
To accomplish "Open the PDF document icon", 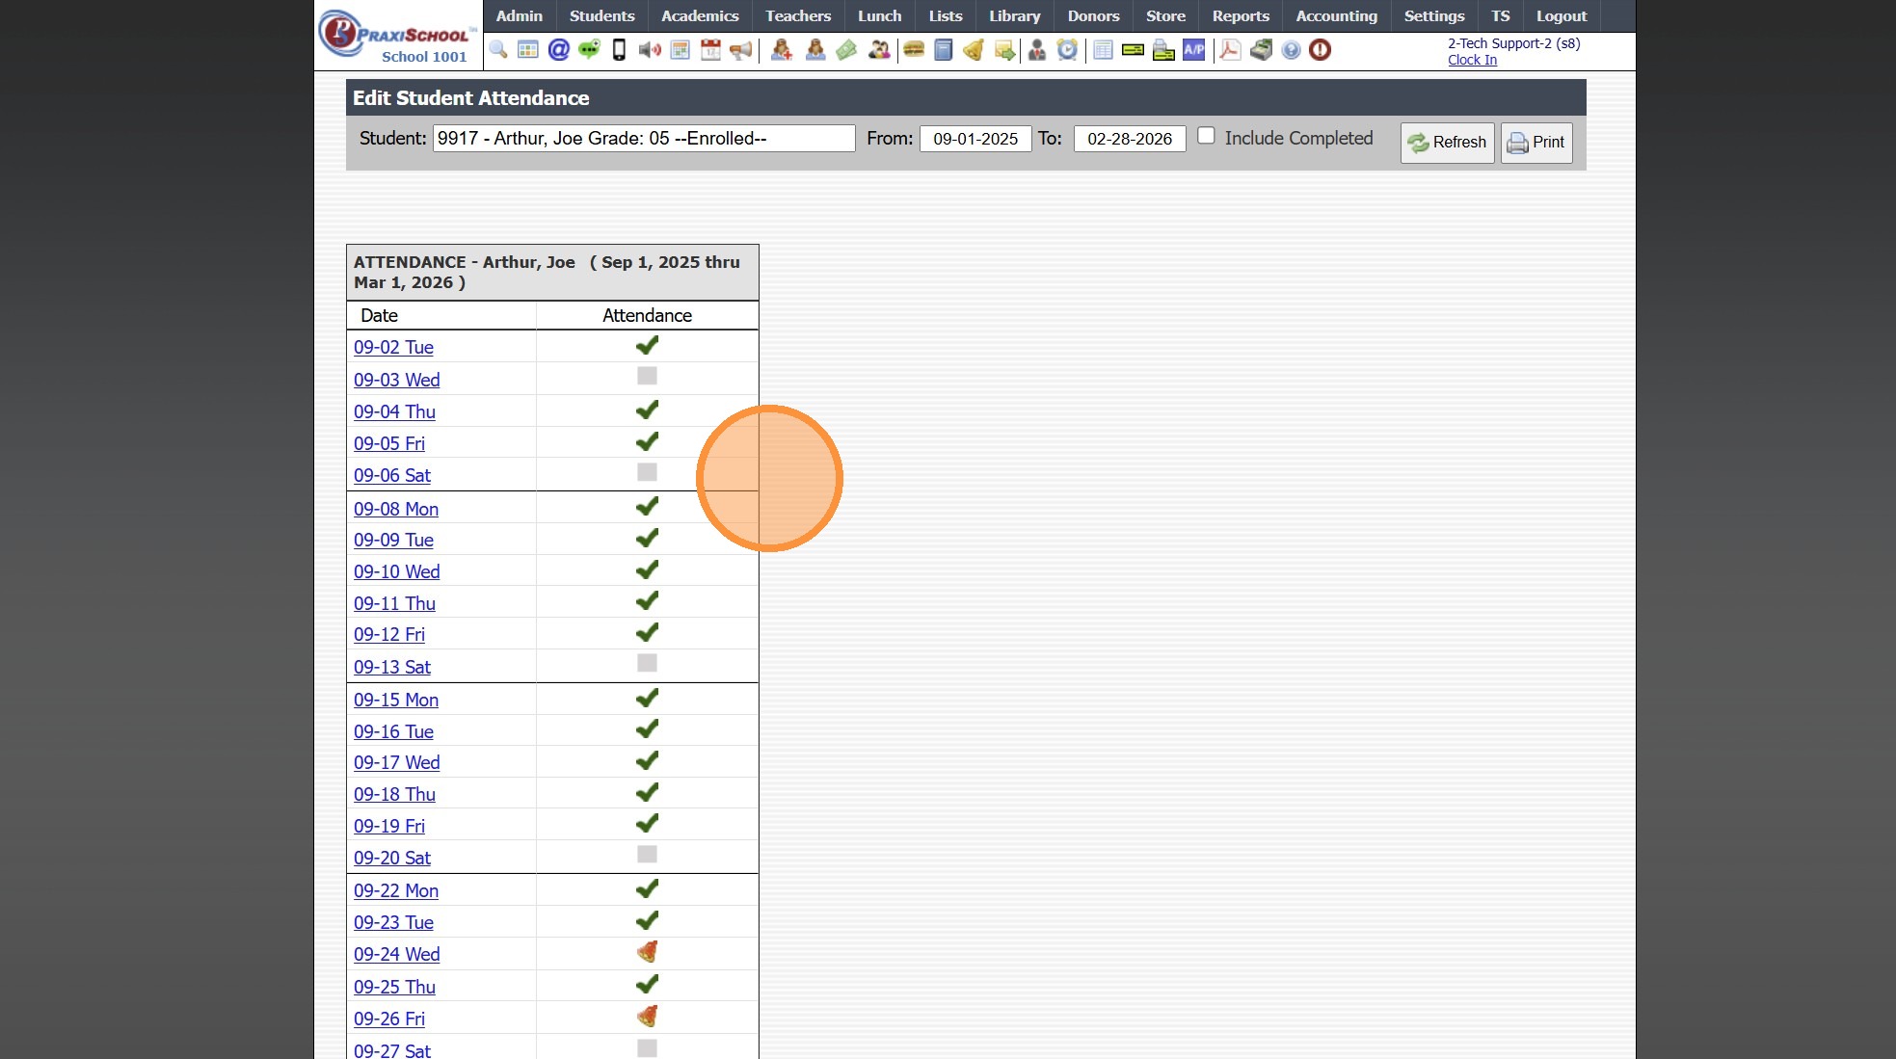I will point(1230,50).
